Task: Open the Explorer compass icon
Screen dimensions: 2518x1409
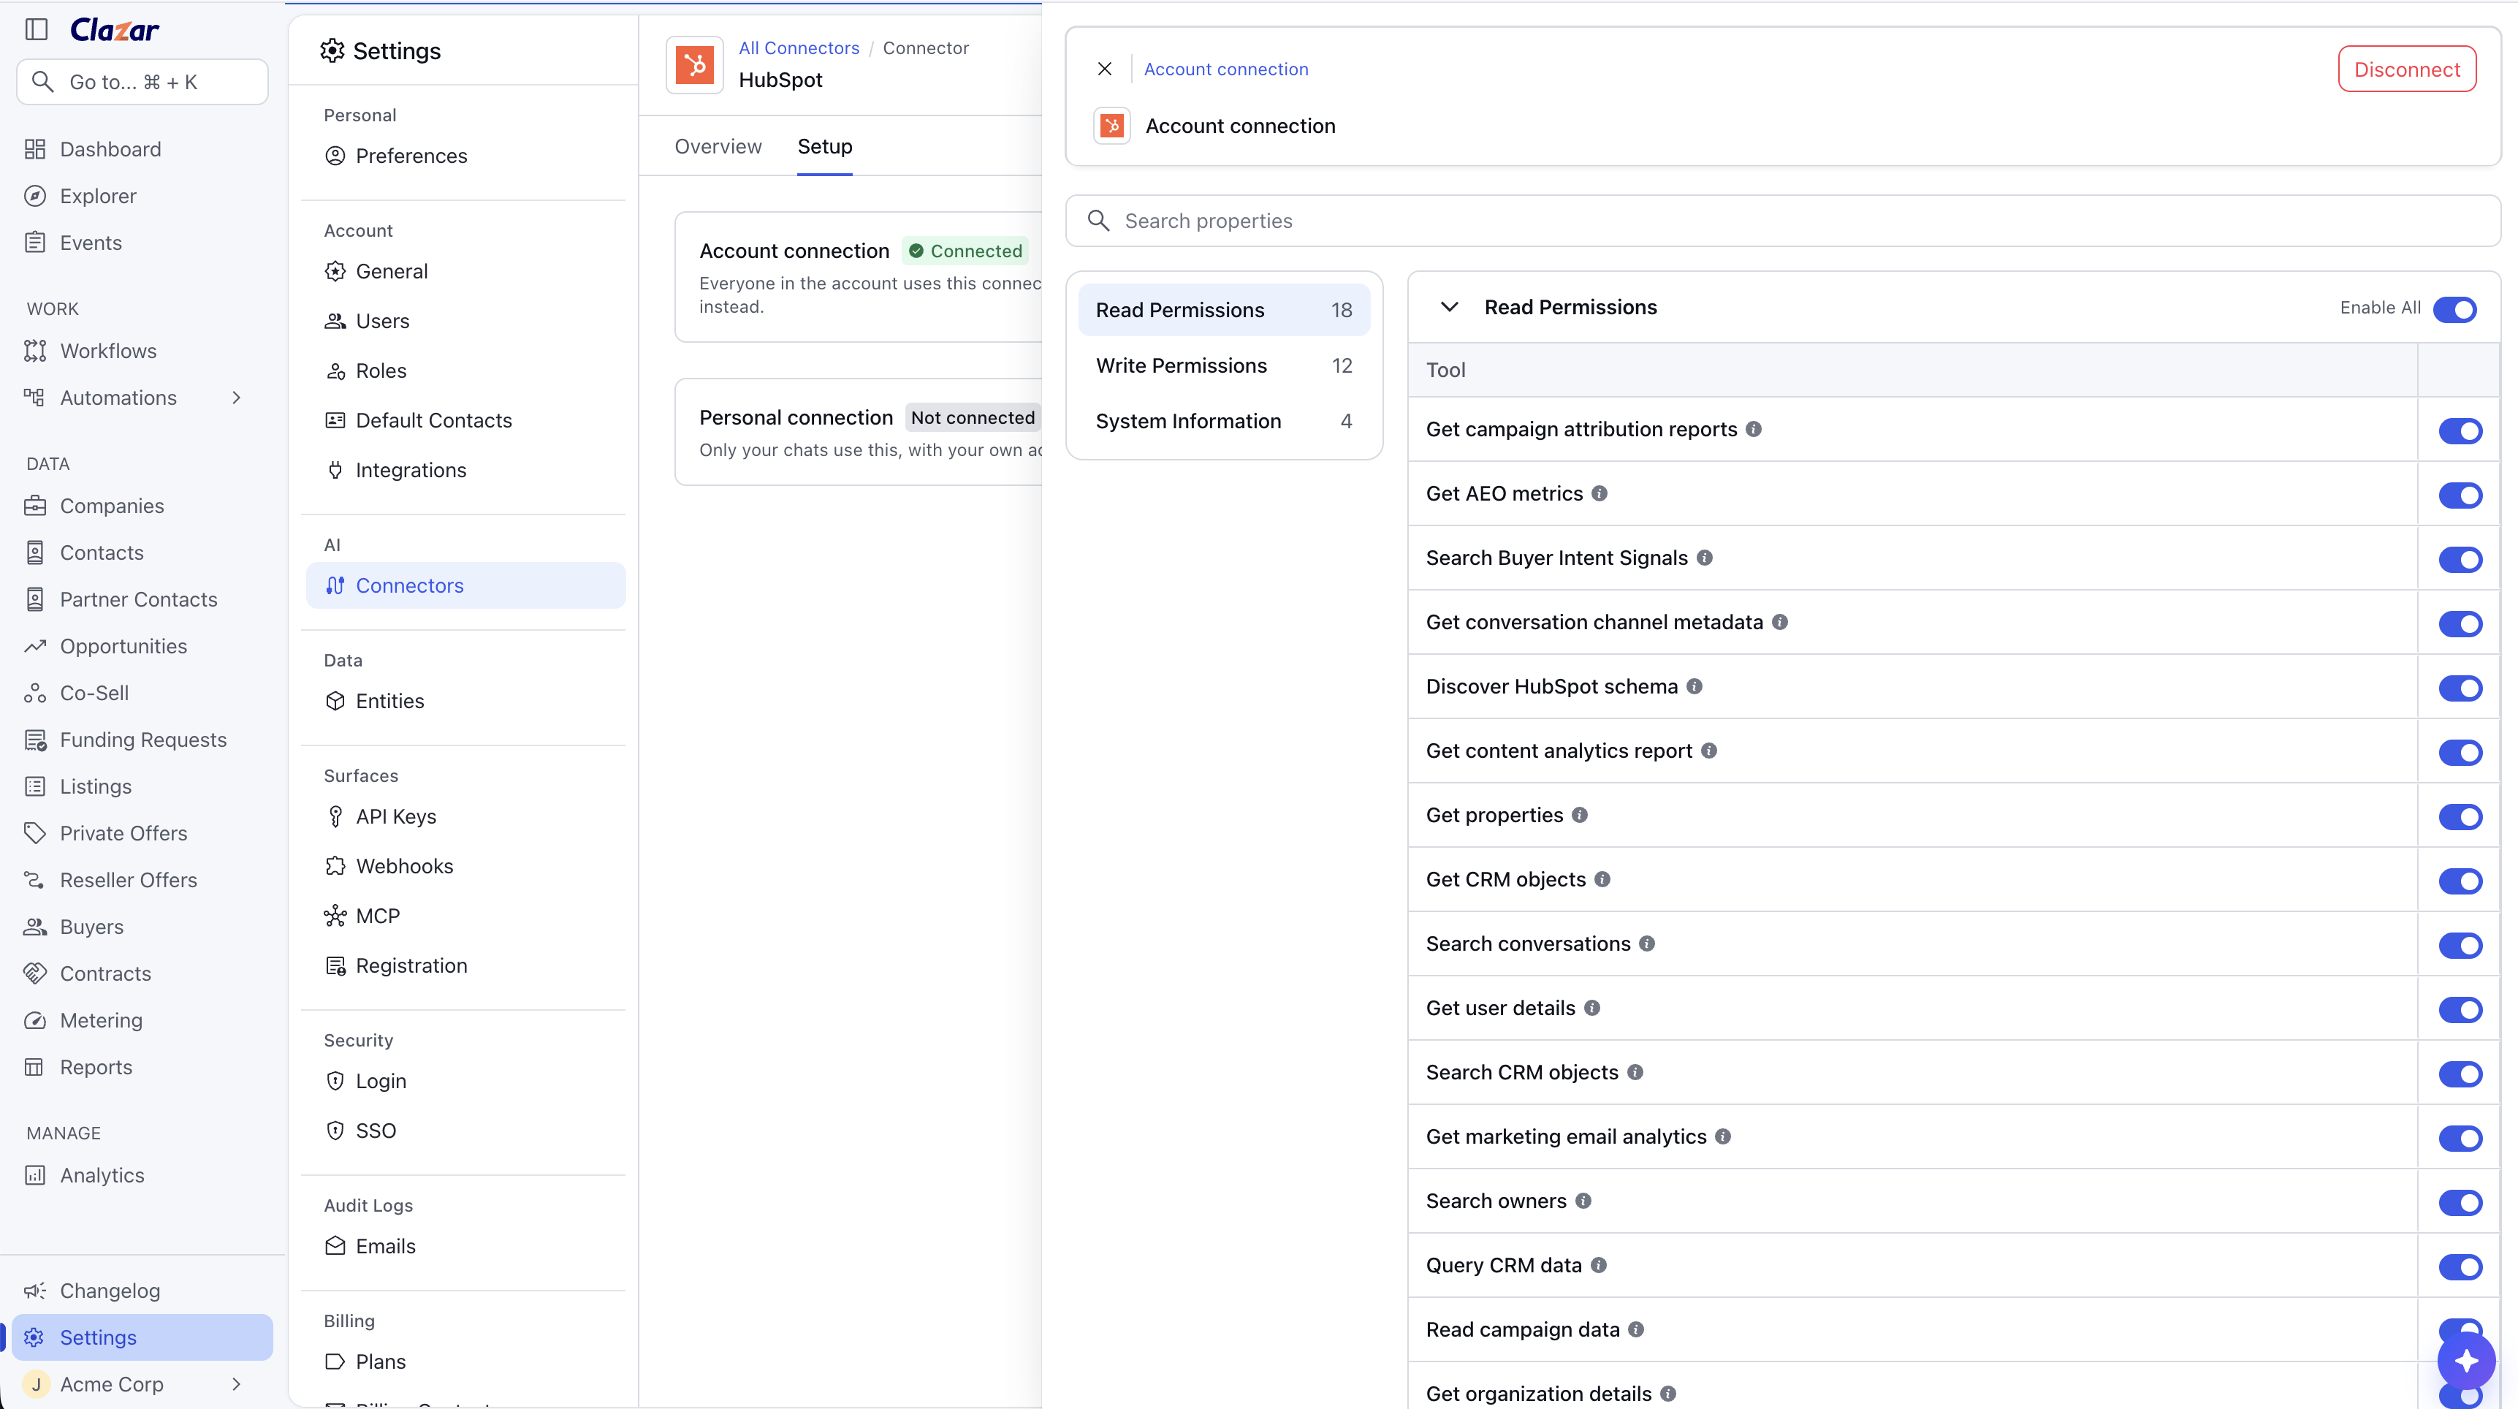Action: point(35,196)
